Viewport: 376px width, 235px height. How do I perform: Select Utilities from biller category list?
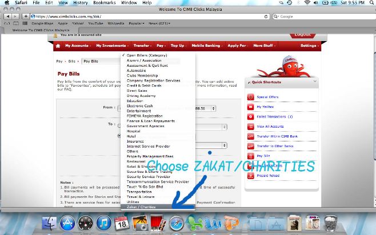coord(158,202)
